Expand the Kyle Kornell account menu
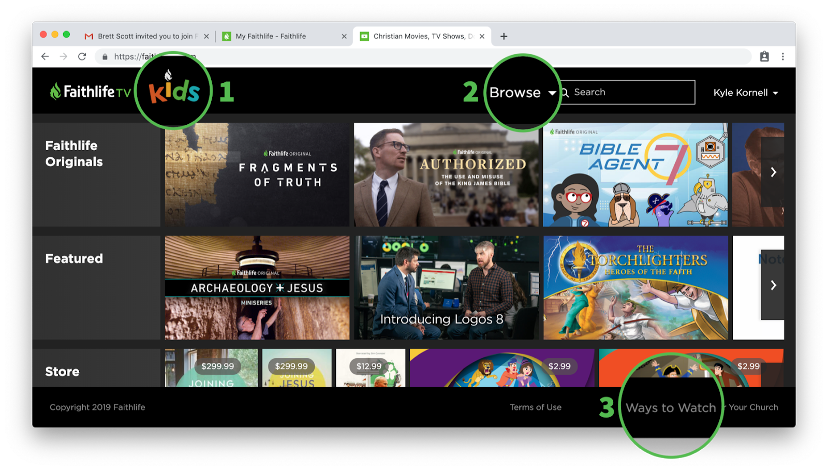 pos(746,93)
